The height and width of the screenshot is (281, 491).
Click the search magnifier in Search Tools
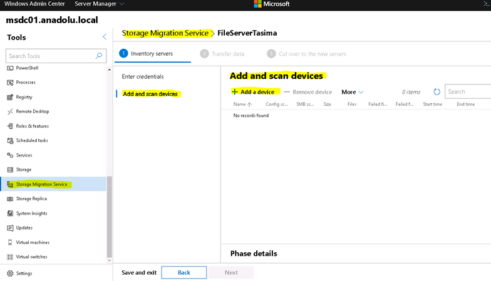pos(99,56)
